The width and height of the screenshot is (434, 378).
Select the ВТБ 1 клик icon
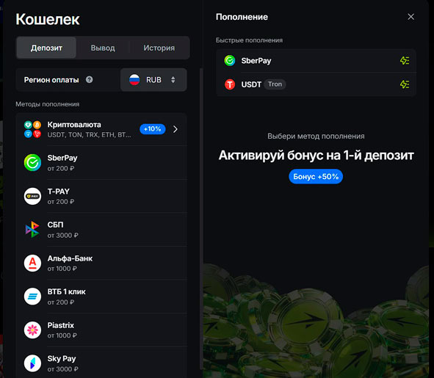pos(32,297)
